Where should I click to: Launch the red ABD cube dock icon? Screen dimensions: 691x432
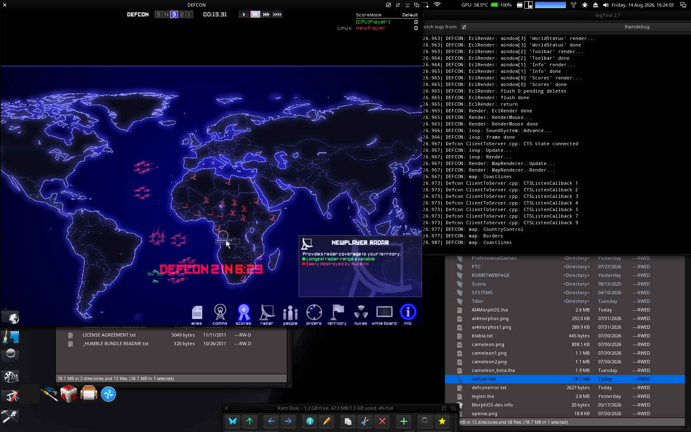[69, 394]
